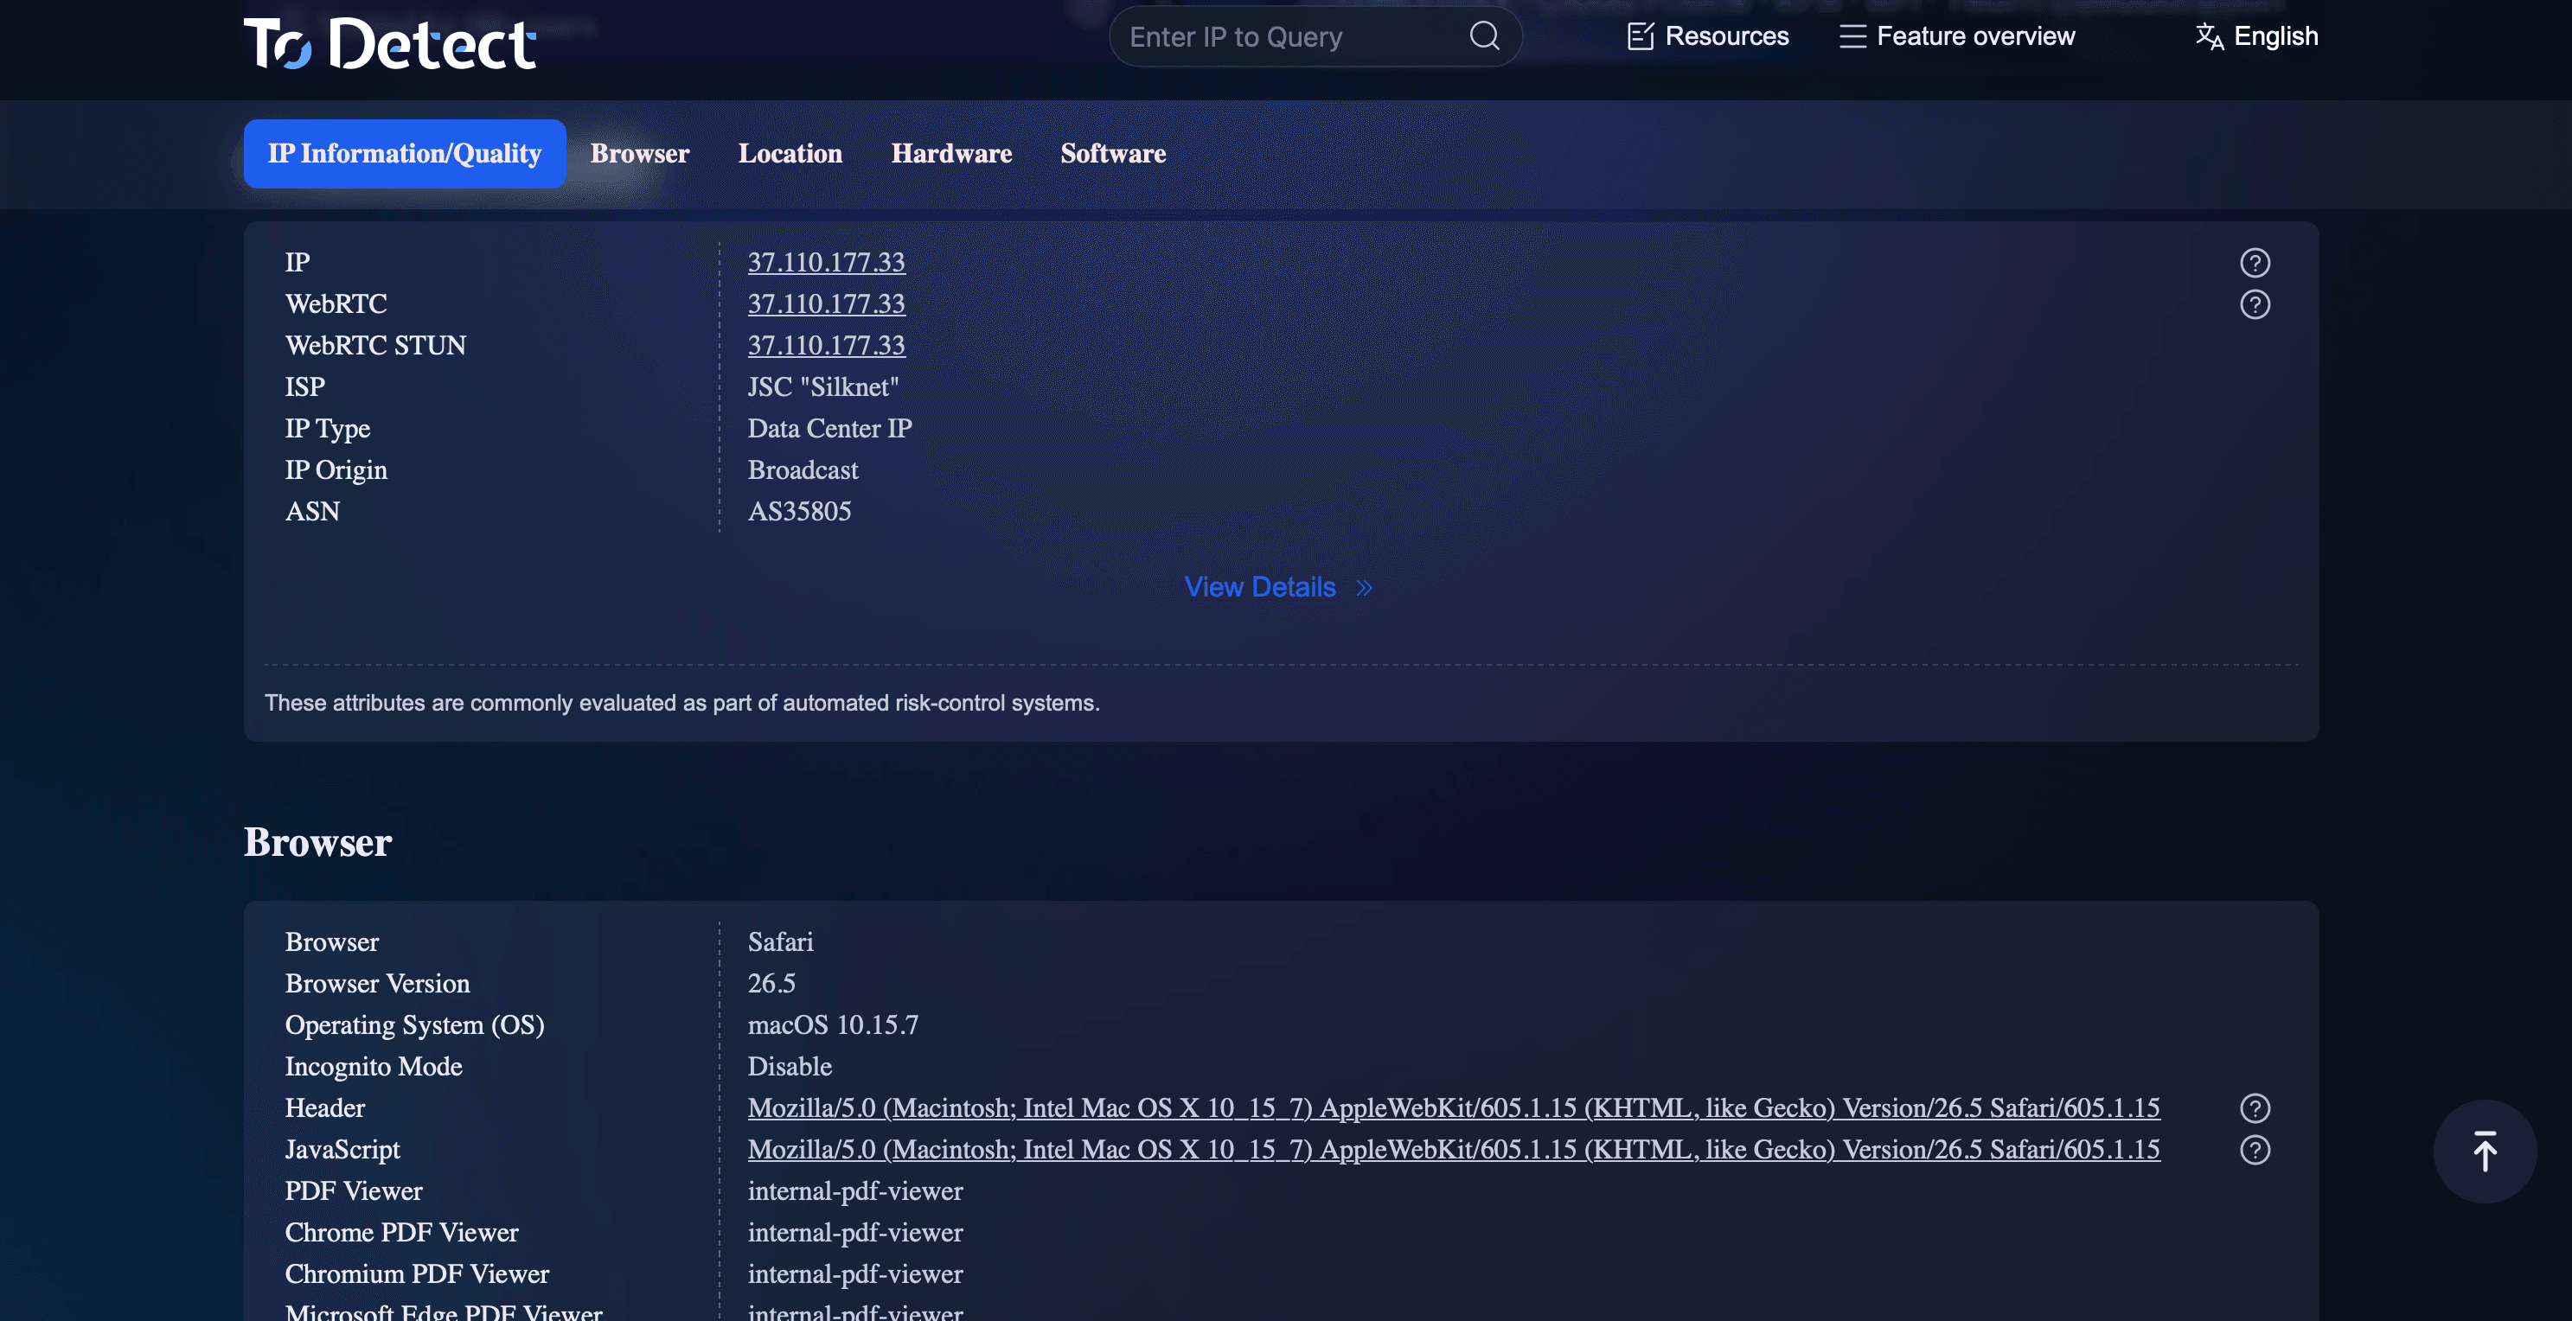2572x1321 pixels.
Task: Click the back to top arrow button
Action: (x=2484, y=1152)
